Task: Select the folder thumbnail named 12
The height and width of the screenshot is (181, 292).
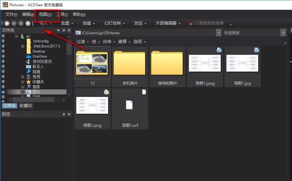Action: [x=93, y=67]
